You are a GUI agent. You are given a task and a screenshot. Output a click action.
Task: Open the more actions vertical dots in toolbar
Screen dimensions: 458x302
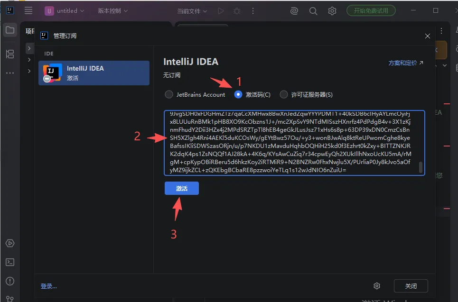(x=253, y=11)
